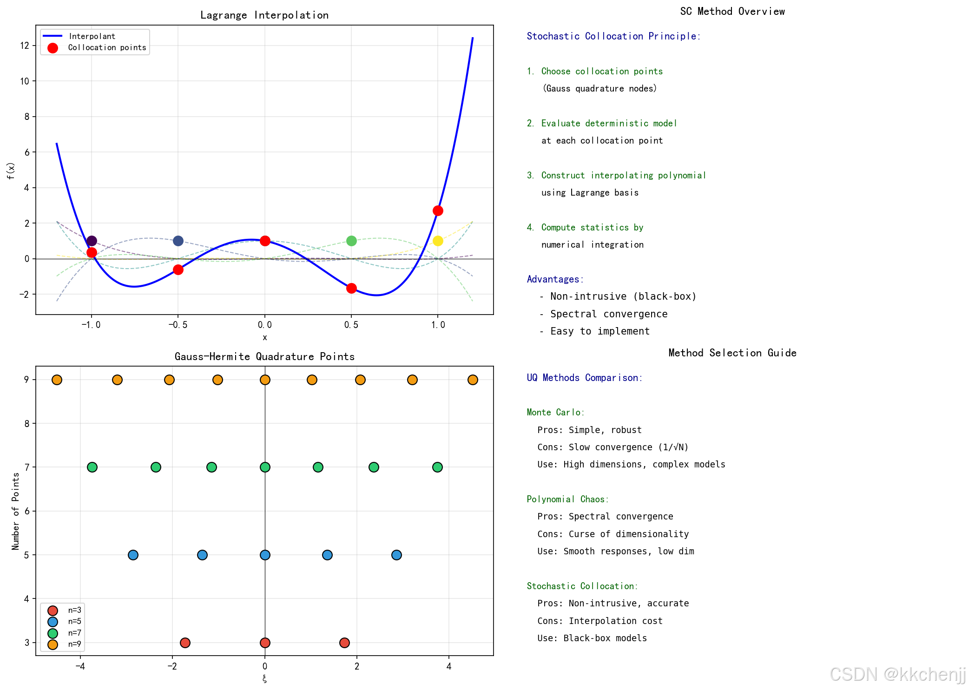Click the red collocation point at x=0.0
The height and width of the screenshot is (690, 968).
(x=265, y=241)
